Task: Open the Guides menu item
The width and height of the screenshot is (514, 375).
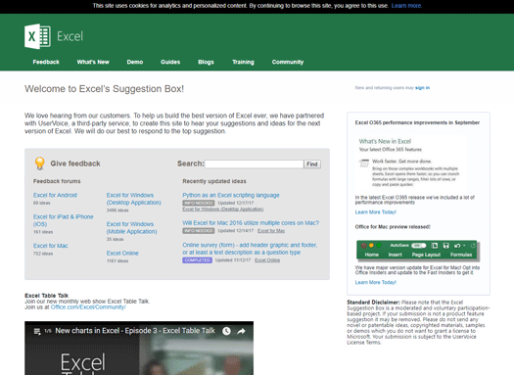Action: 170,62
